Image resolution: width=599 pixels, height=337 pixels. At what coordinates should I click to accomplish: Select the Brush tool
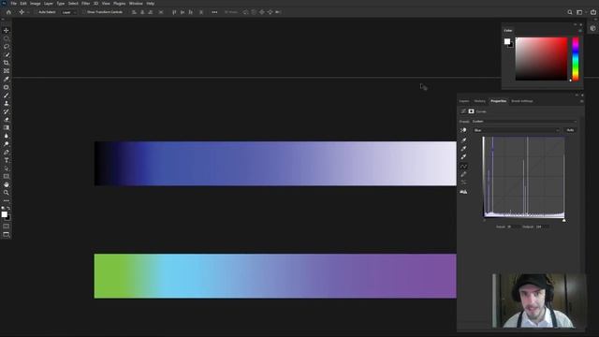click(7, 95)
